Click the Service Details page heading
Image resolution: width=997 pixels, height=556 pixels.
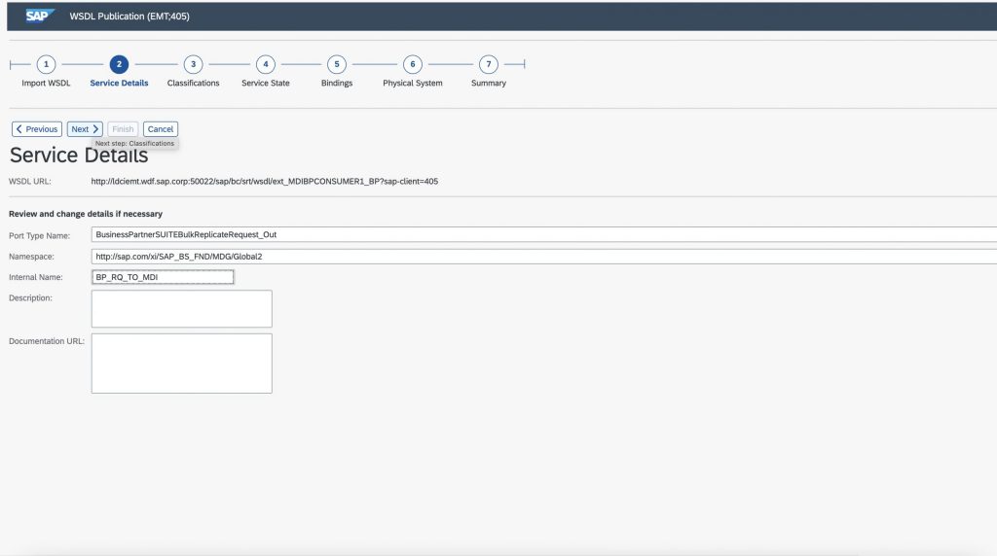(x=79, y=156)
